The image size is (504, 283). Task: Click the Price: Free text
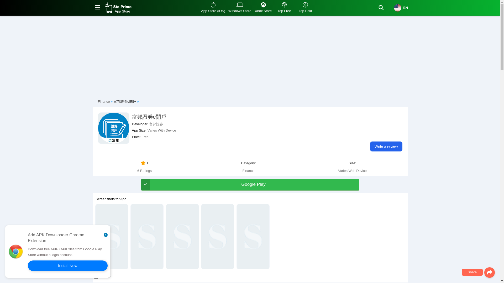(140, 137)
